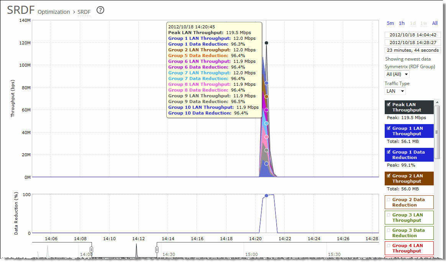Select the 5m time range

click(x=390, y=23)
